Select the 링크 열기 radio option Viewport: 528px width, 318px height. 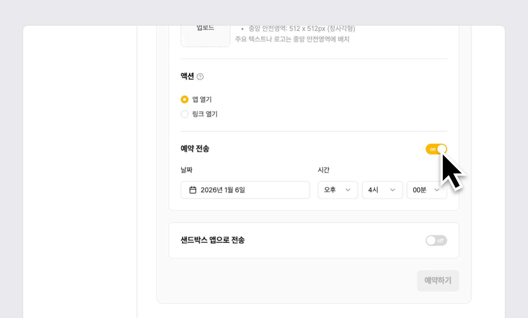pyautogui.click(x=185, y=114)
